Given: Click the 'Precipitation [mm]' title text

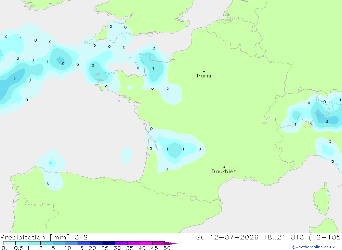Looking at the screenshot, I should [35, 237].
